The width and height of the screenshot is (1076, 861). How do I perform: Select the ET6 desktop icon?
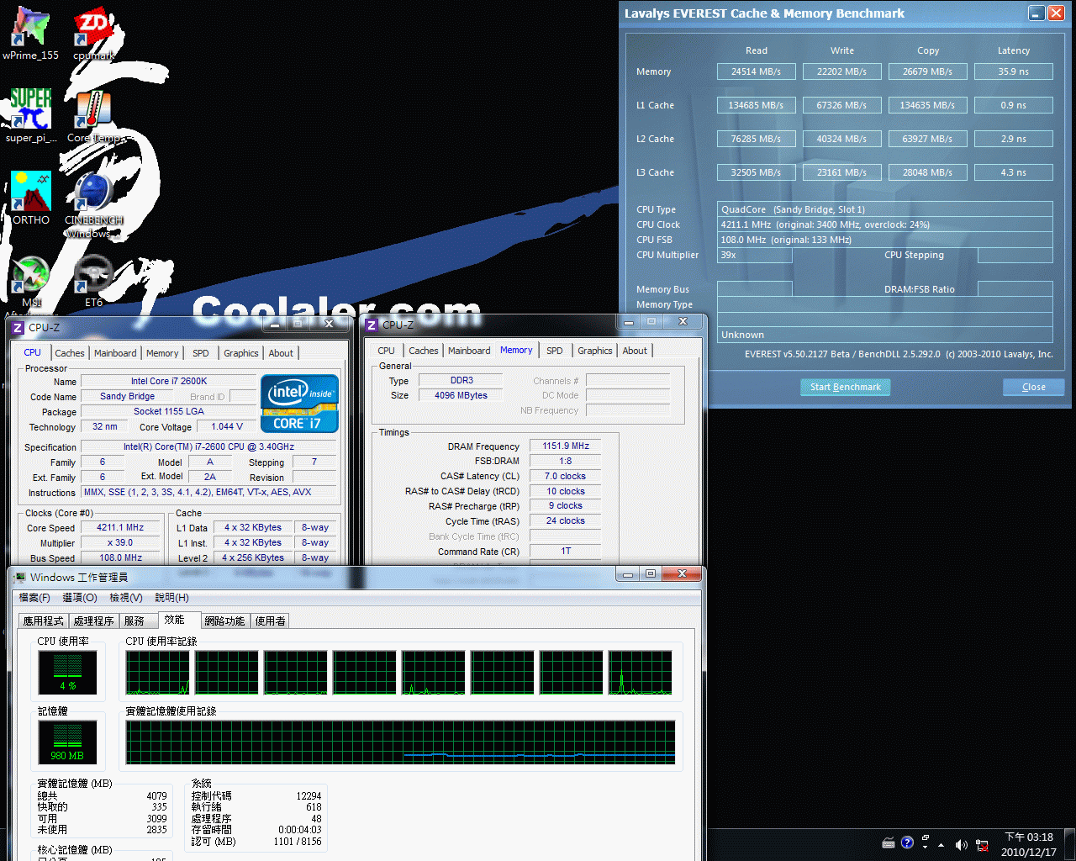coord(93,281)
